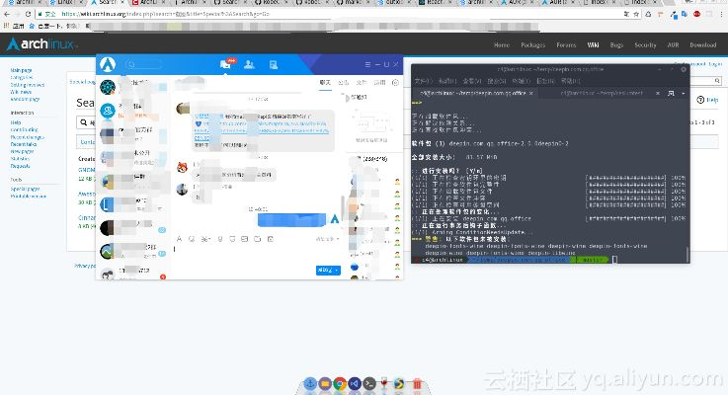Open the contacts icon in chat app header
Image resolution: width=728 pixels, height=395 pixels.
[x=248, y=64]
